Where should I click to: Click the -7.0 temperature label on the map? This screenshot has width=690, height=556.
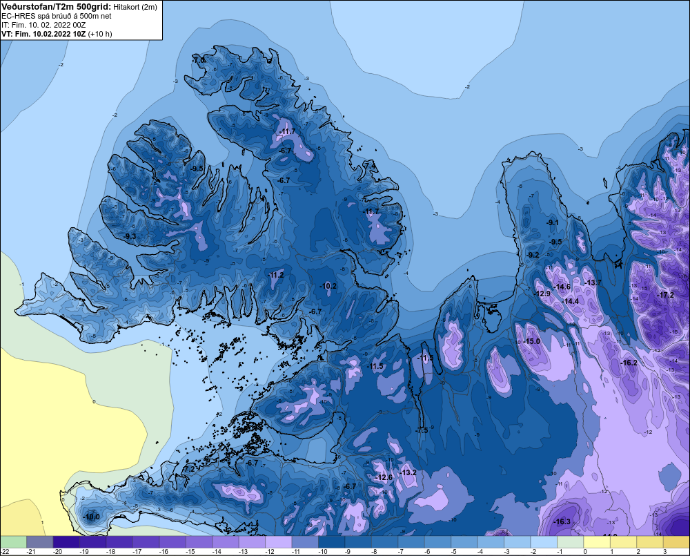[x=199, y=60]
